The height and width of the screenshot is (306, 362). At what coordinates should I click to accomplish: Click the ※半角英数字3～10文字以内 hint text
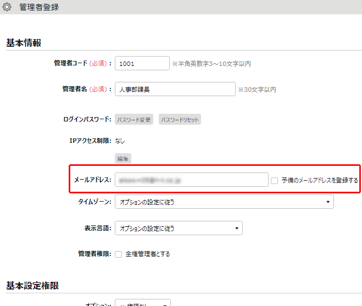(x=211, y=64)
